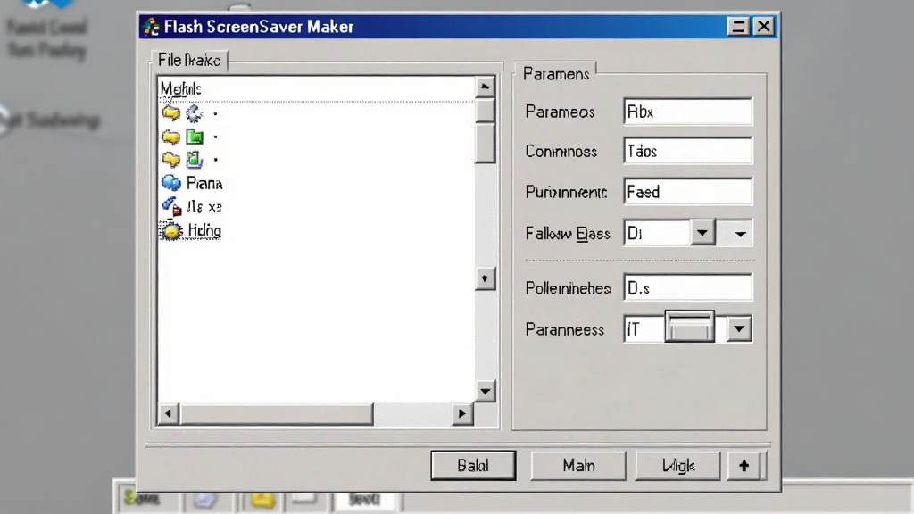
Task: Open the Paranneess dropdown arrow
Action: (739, 329)
